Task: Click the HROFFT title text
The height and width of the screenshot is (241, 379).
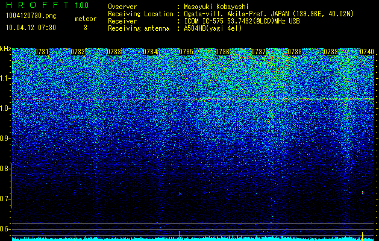Action: coord(37,5)
